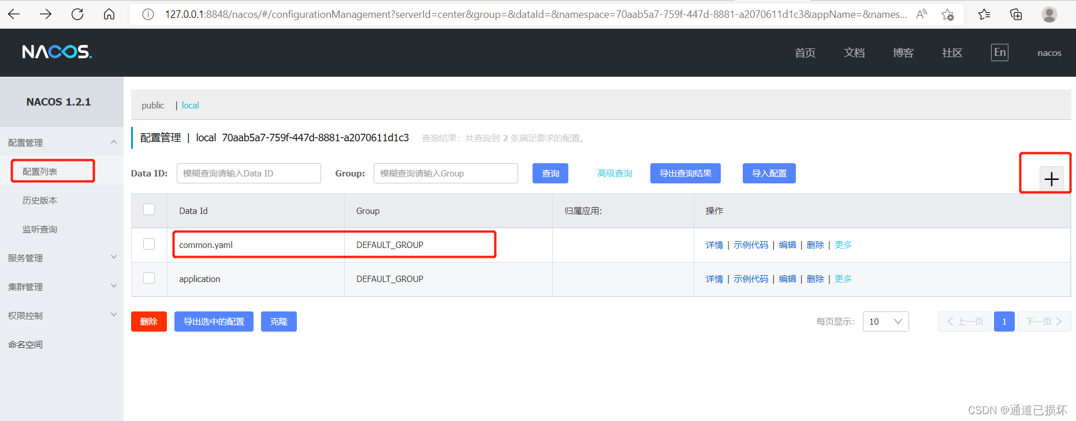This screenshot has height=421, width=1076.
Task: Click the 上一页 previous page button
Action: point(965,321)
